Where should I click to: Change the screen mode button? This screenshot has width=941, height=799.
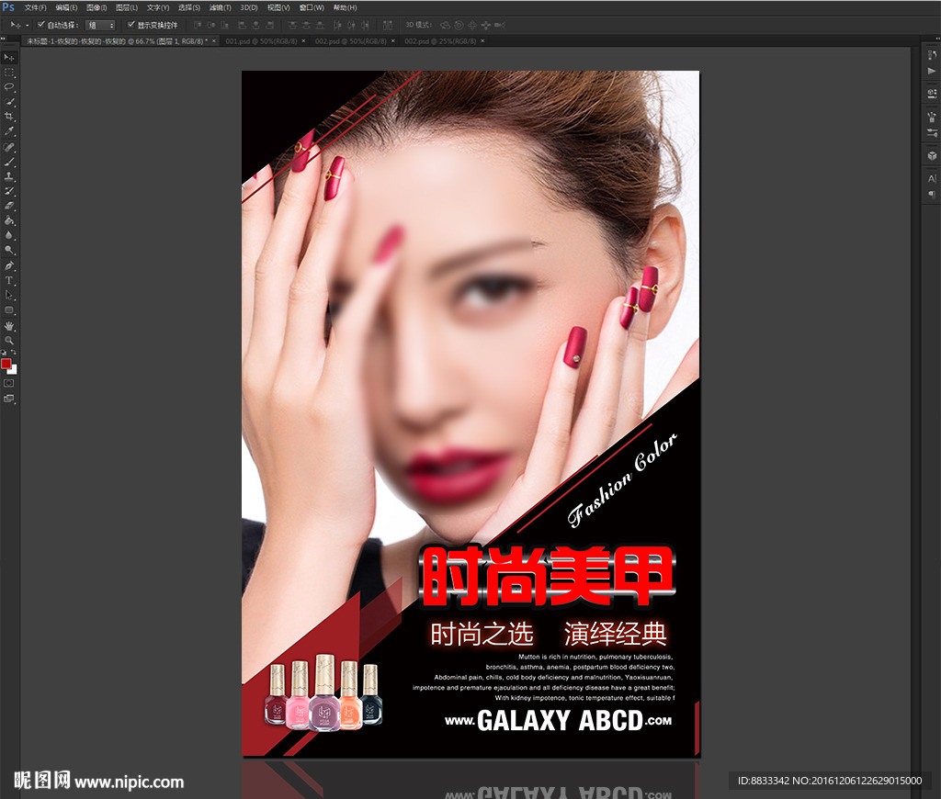(x=9, y=399)
